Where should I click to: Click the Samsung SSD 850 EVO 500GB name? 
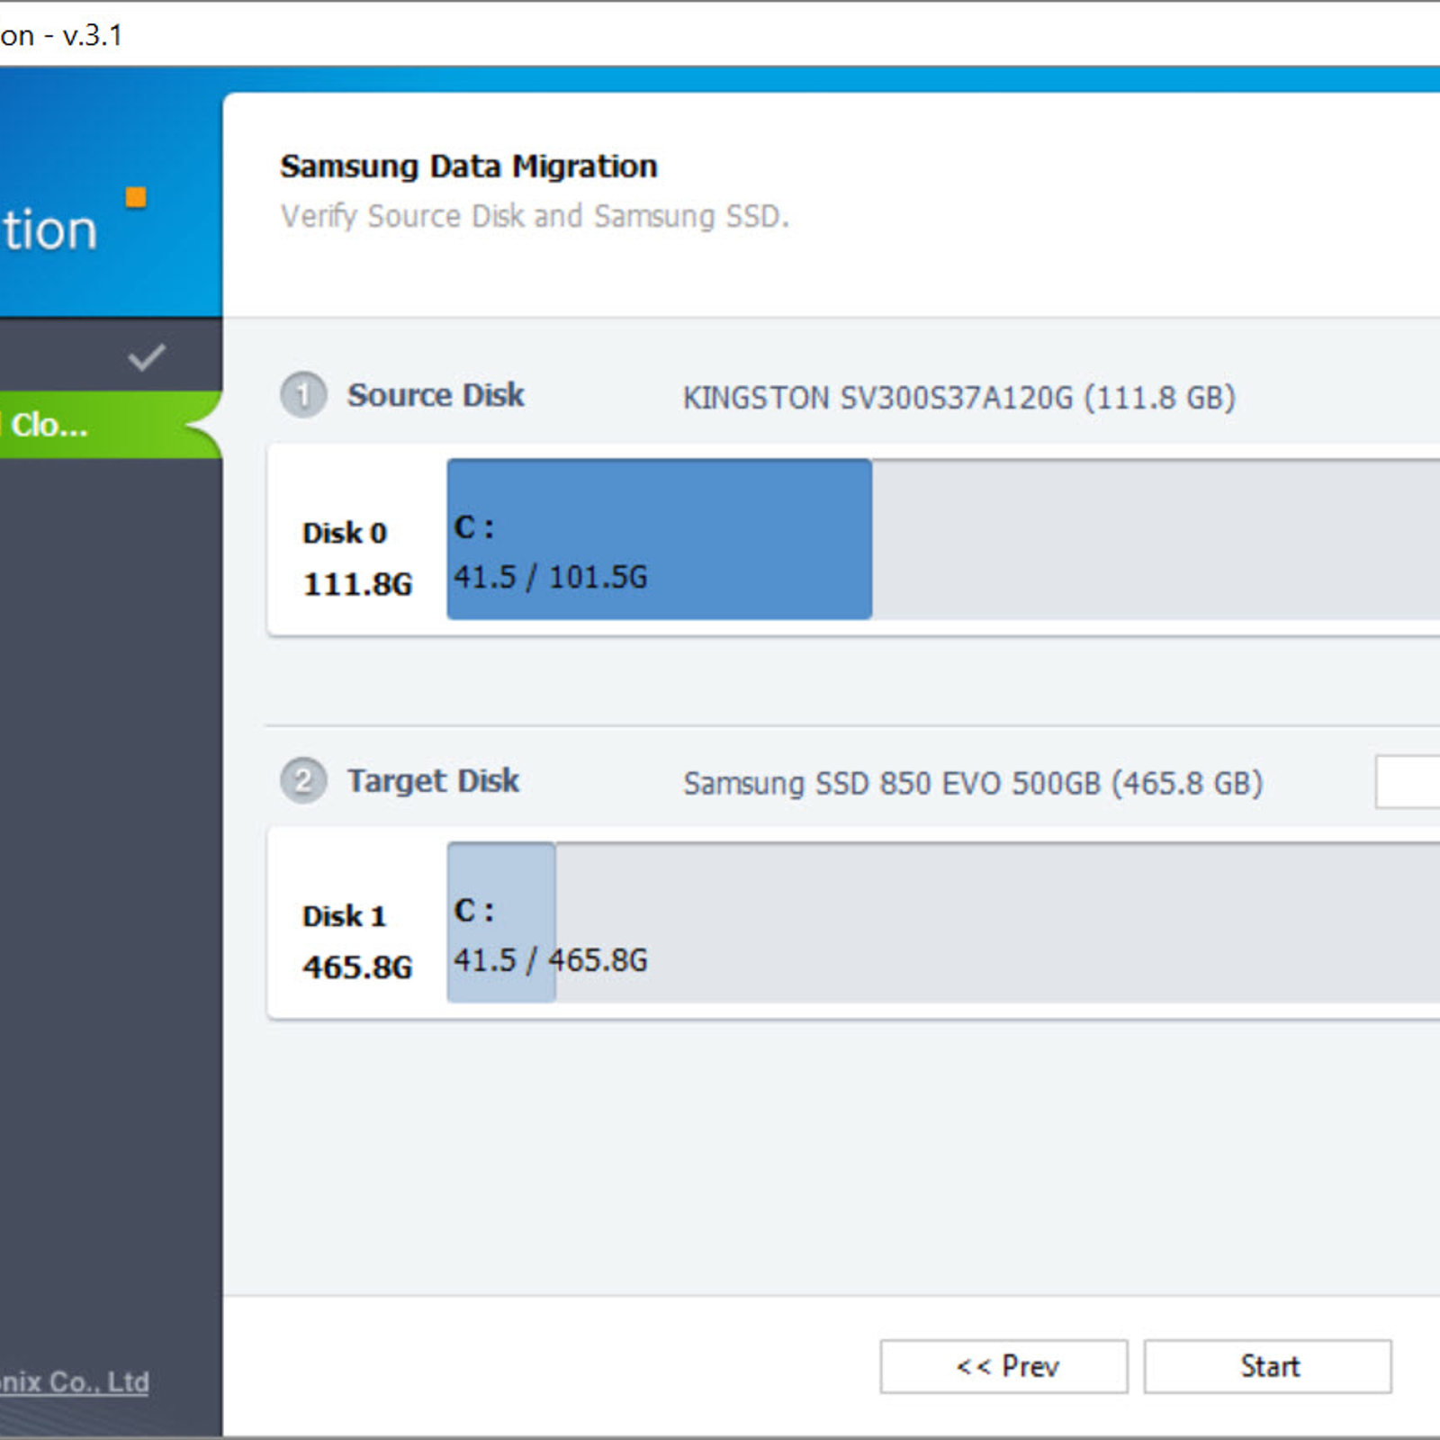[972, 783]
